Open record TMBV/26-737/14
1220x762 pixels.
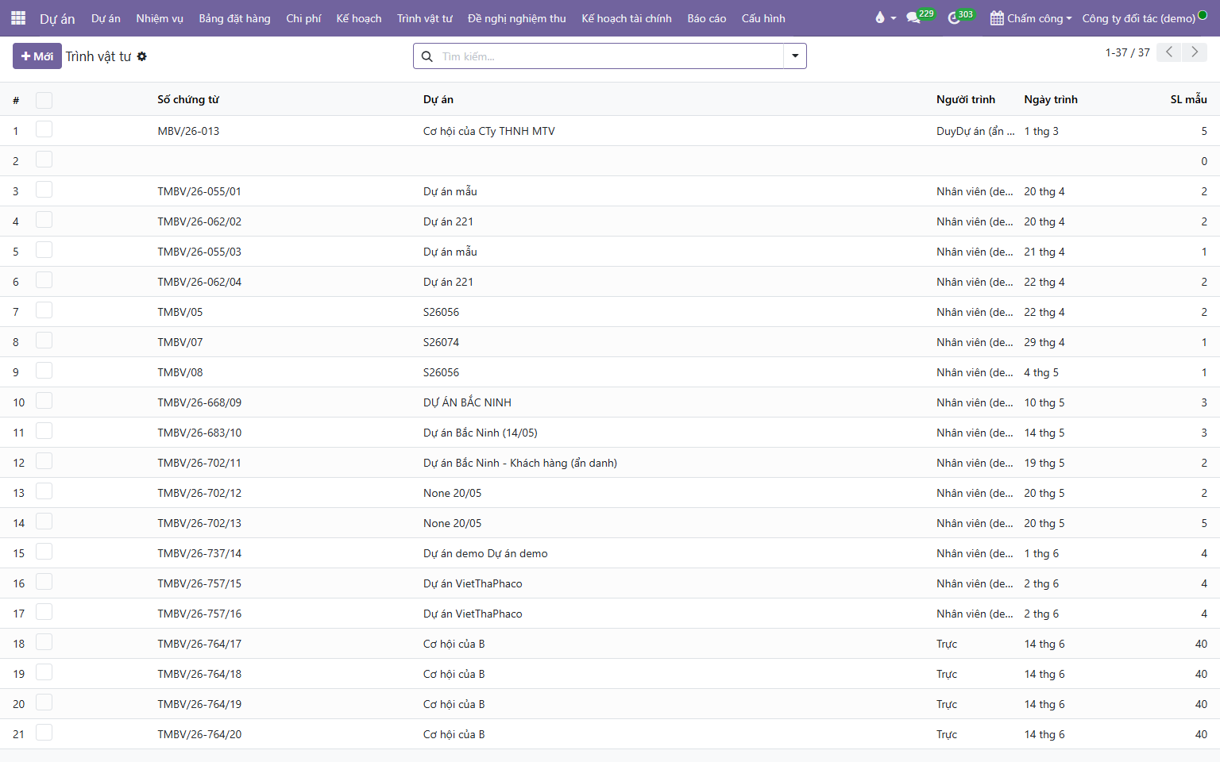point(199,553)
